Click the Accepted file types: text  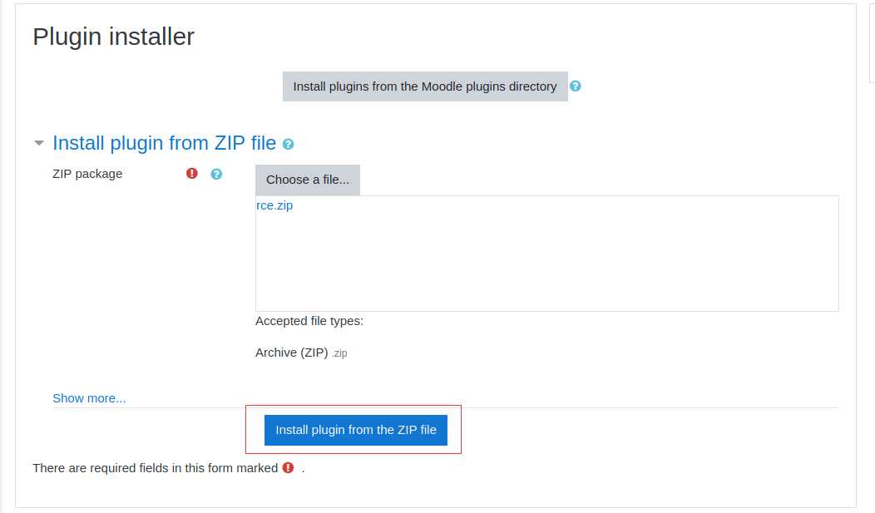309,321
